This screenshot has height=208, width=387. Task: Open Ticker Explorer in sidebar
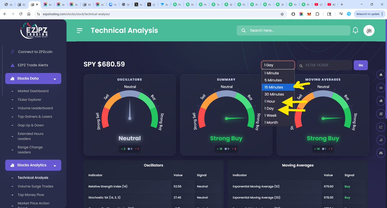click(29, 100)
